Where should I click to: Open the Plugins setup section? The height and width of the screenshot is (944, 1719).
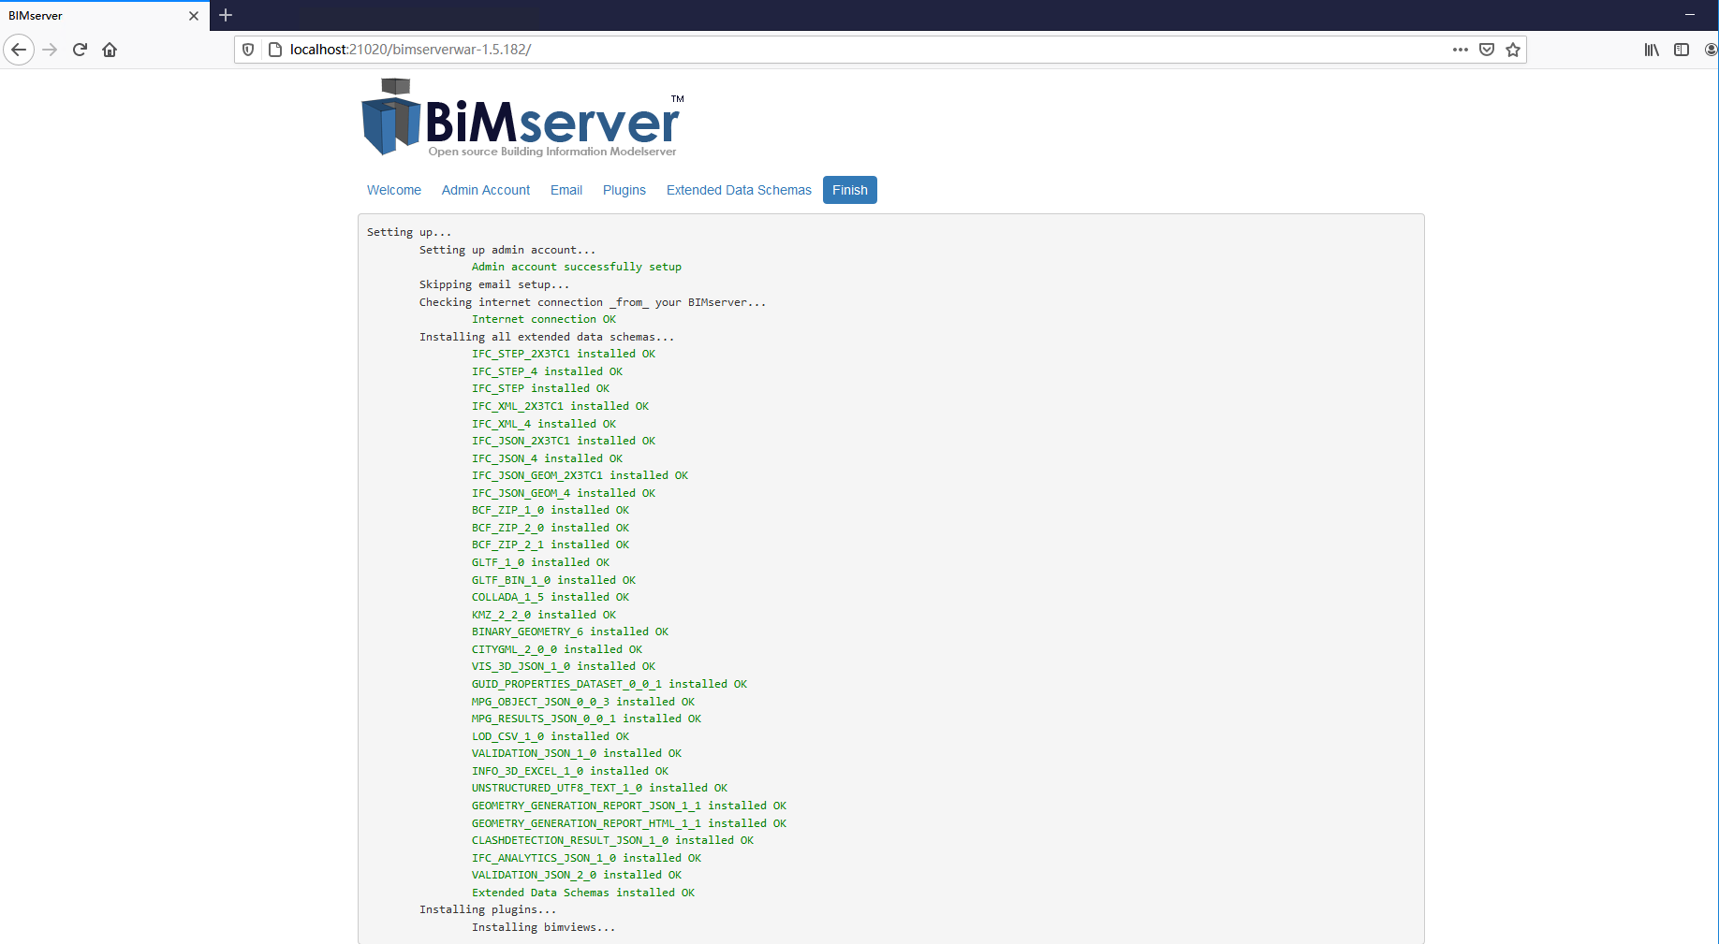click(x=624, y=190)
